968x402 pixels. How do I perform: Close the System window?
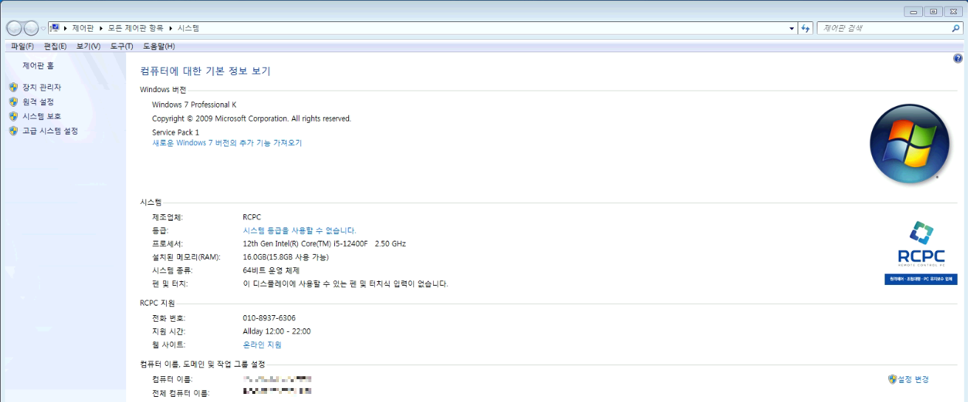955,12
